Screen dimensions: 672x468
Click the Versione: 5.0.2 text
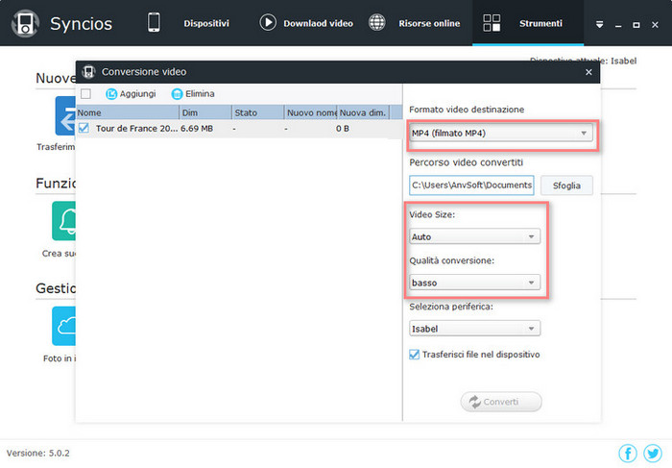[38, 453]
